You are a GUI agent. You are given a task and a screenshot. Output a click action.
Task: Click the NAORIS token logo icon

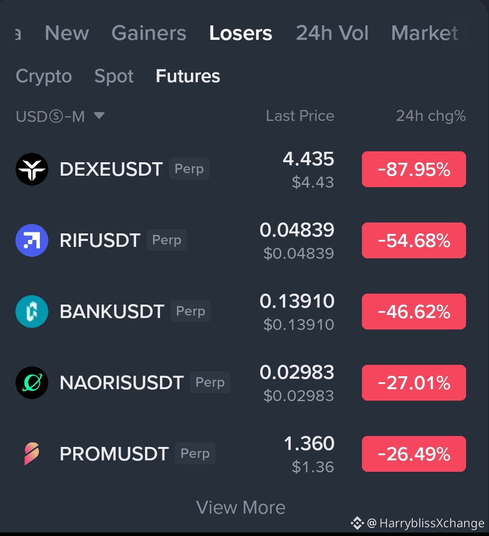pyautogui.click(x=32, y=383)
